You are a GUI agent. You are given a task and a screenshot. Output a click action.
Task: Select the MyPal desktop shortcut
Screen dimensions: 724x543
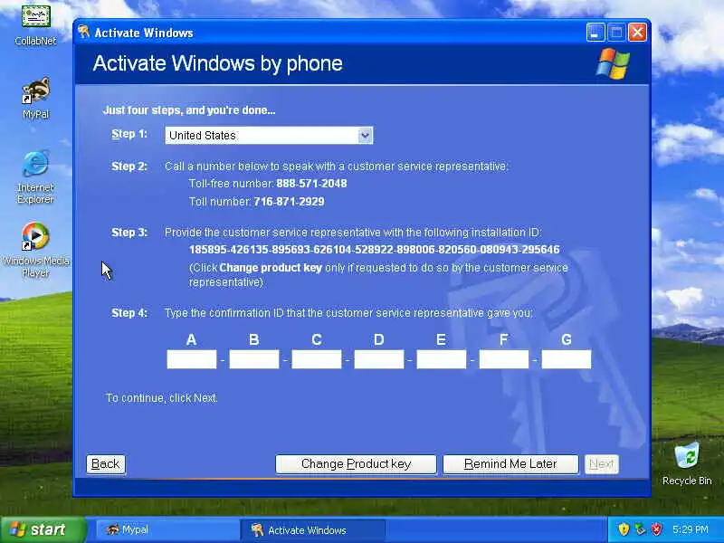[x=35, y=98]
